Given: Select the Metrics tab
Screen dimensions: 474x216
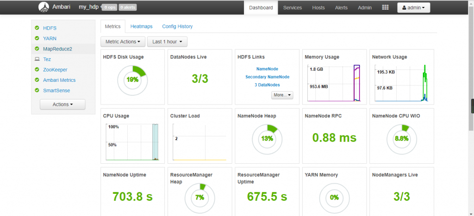Looking at the screenshot, I should click(x=112, y=26).
